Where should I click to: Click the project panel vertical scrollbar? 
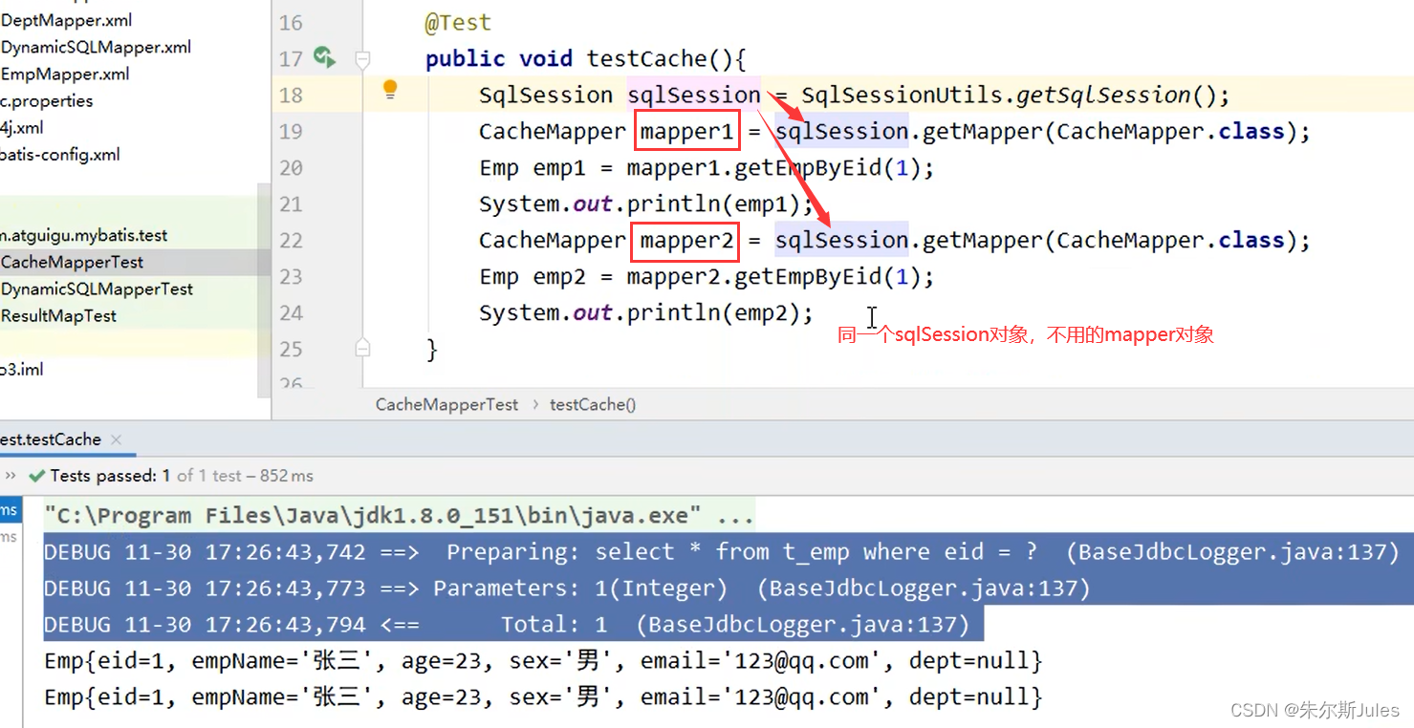coord(264,290)
